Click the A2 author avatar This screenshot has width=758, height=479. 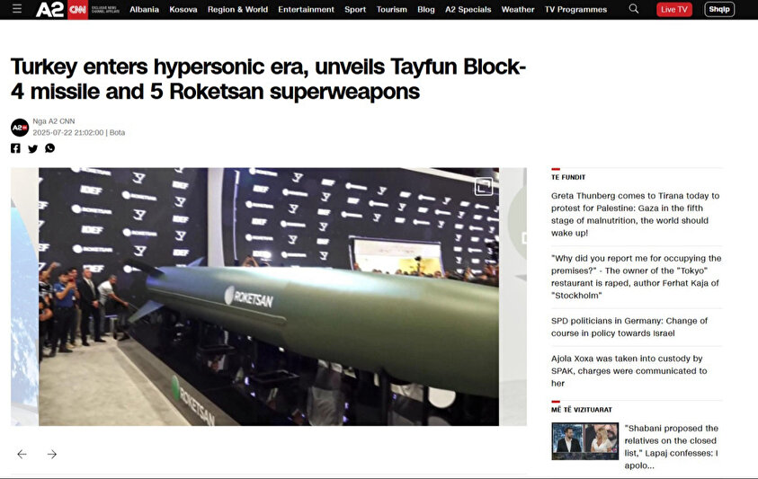tap(20, 128)
